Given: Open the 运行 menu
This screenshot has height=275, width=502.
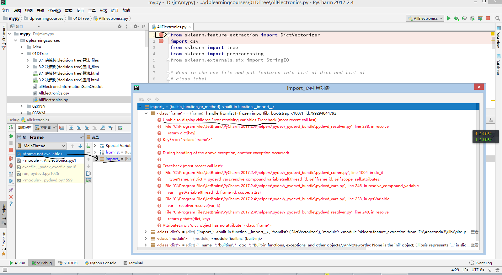Looking at the screenshot, I should click(x=80, y=10).
